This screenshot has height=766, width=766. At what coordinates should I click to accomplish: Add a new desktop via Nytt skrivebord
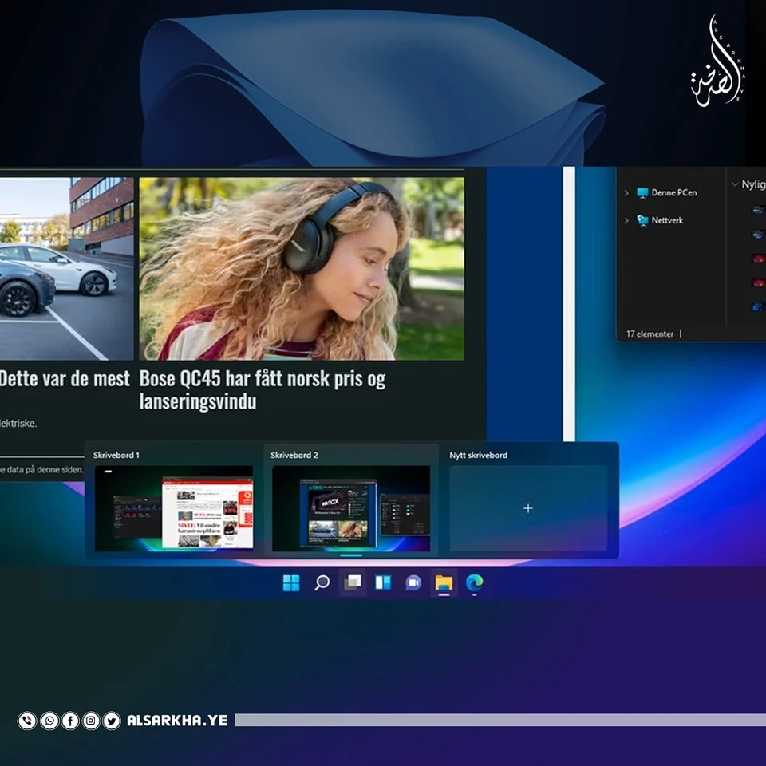[x=527, y=508]
